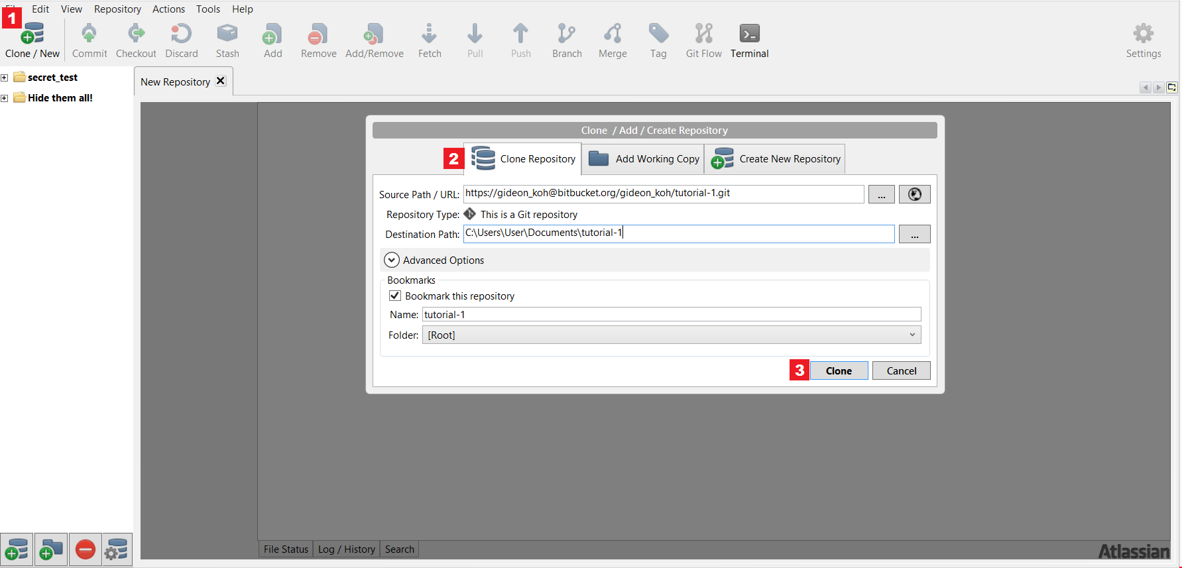Click the right tab scroll arrow
Viewport: 1182px width, 568px height.
[x=1158, y=87]
